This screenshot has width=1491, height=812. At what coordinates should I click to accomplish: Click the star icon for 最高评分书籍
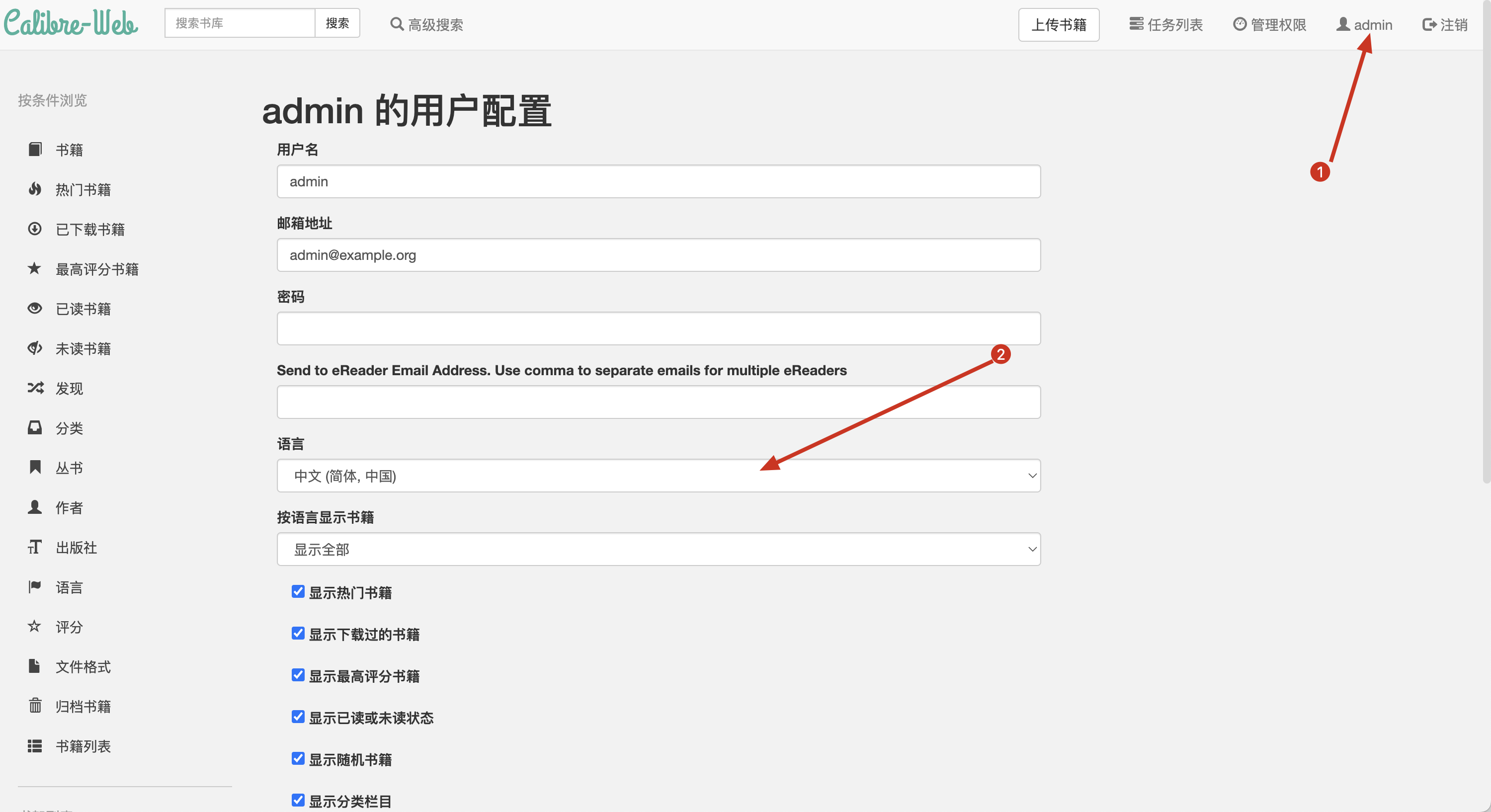pos(35,268)
